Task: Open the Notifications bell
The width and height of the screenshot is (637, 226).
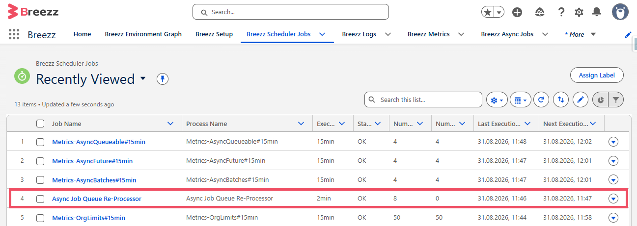Action: 597,12
